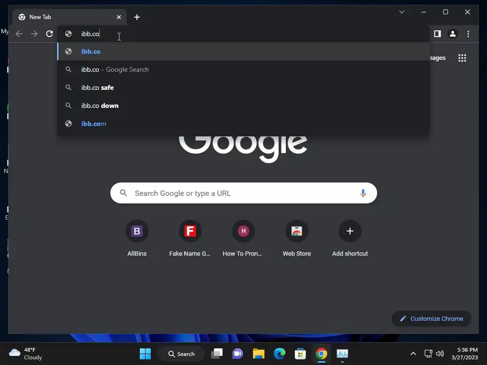
Task: Choose the ibb.com URL suggestion
Action: click(x=243, y=124)
